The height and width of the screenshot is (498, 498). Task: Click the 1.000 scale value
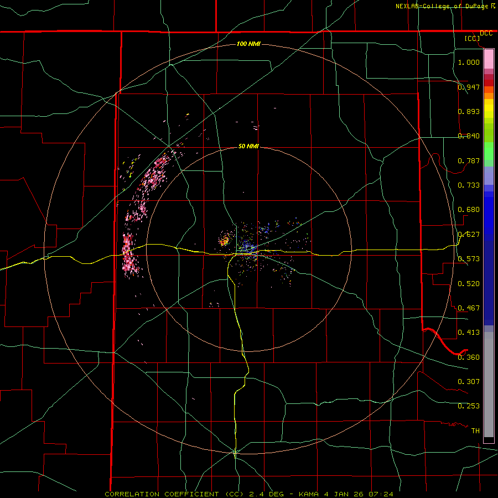click(469, 62)
